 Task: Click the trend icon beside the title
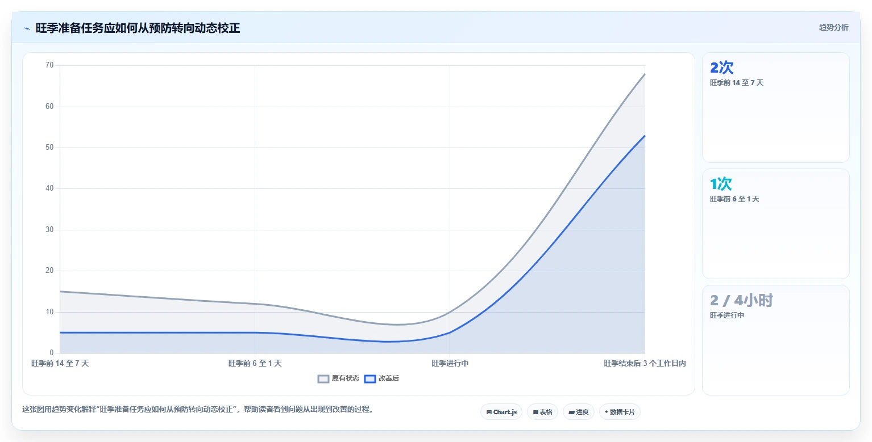27,28
